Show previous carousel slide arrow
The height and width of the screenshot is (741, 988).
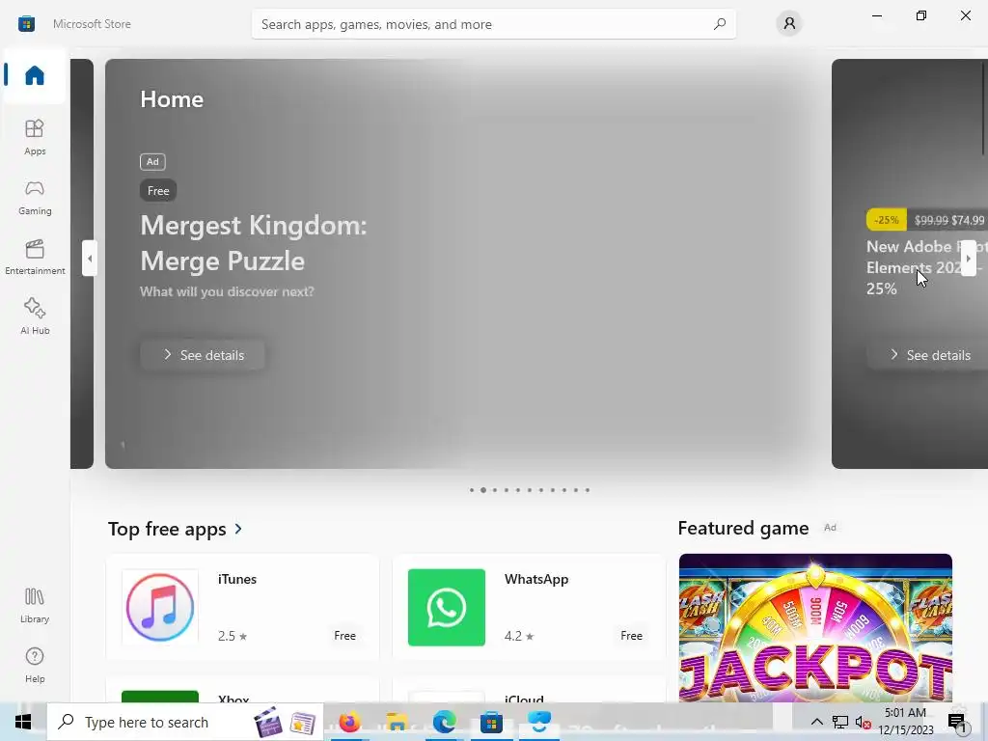pos(90,258)
